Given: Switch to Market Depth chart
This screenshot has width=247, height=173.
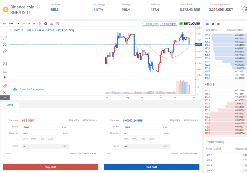Looking at the screenshot, I should [x=169, y=24].
